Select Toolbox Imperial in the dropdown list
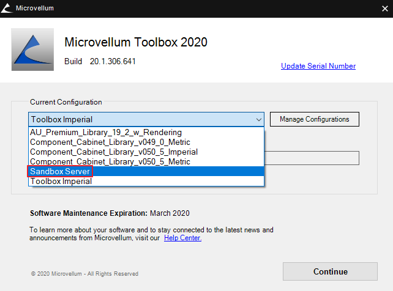This screenshot has width=393, height=291. pos(146,181)
